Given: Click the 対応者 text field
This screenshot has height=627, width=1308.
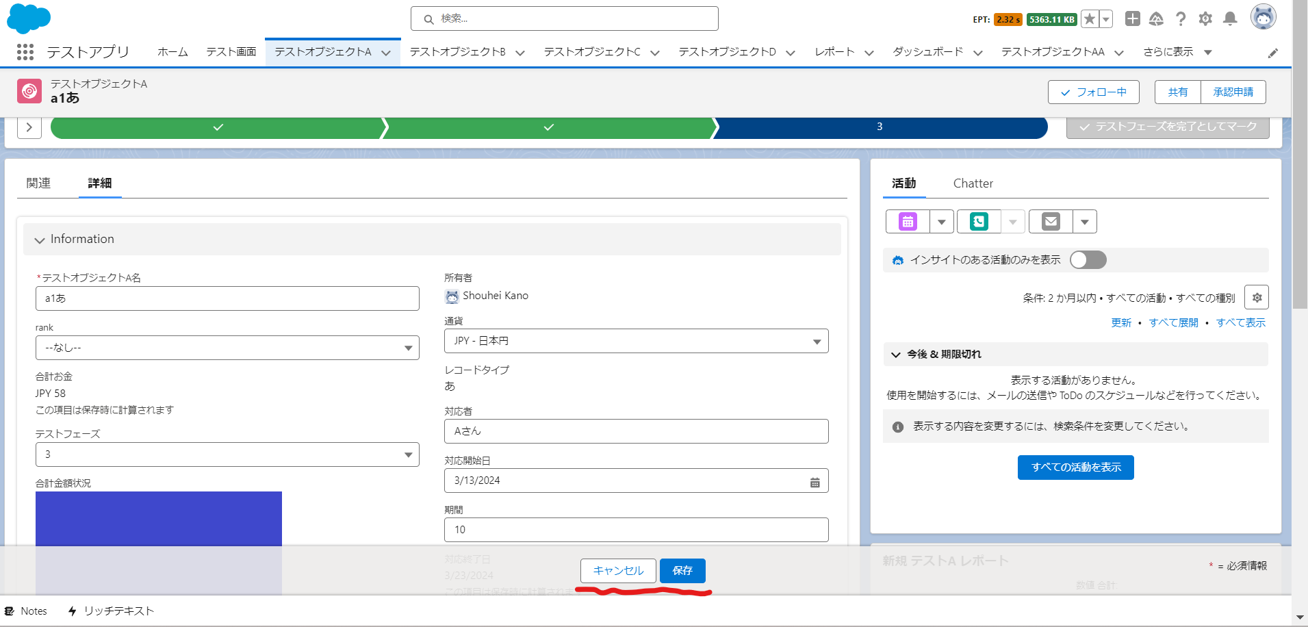Looking at the screenshot, I should pyautogui.click(x=637, y=431).
